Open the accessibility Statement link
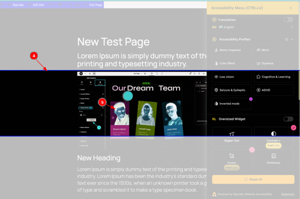The height and width of the screenshot is (199, 300). (288, 194)
